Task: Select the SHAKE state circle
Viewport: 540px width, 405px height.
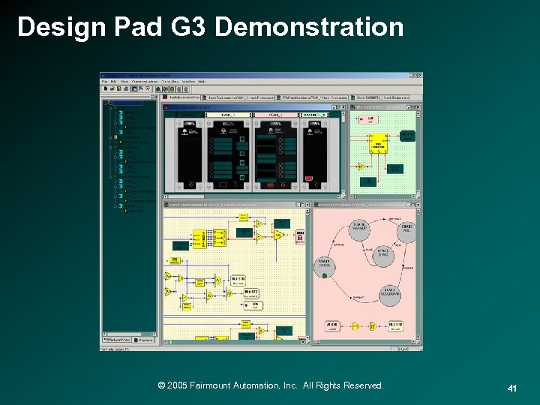Action: [383, 255]
